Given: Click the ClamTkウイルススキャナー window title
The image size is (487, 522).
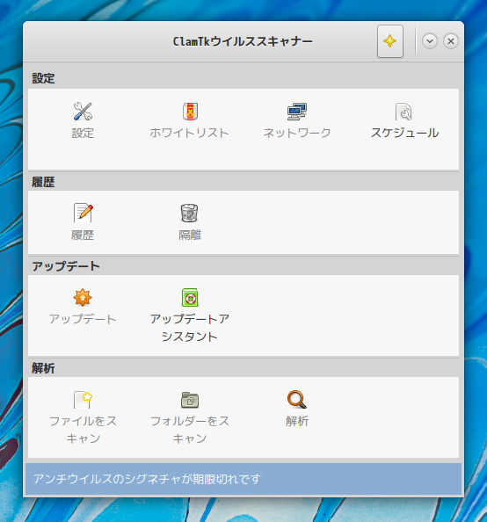Looking at the screenshot, I should pyautogui.click(x=243, y=41).
